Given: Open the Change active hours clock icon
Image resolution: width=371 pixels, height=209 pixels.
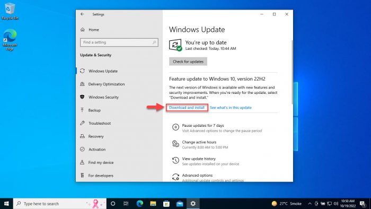Looking at the screenshot, I should (x=175, y=144).
